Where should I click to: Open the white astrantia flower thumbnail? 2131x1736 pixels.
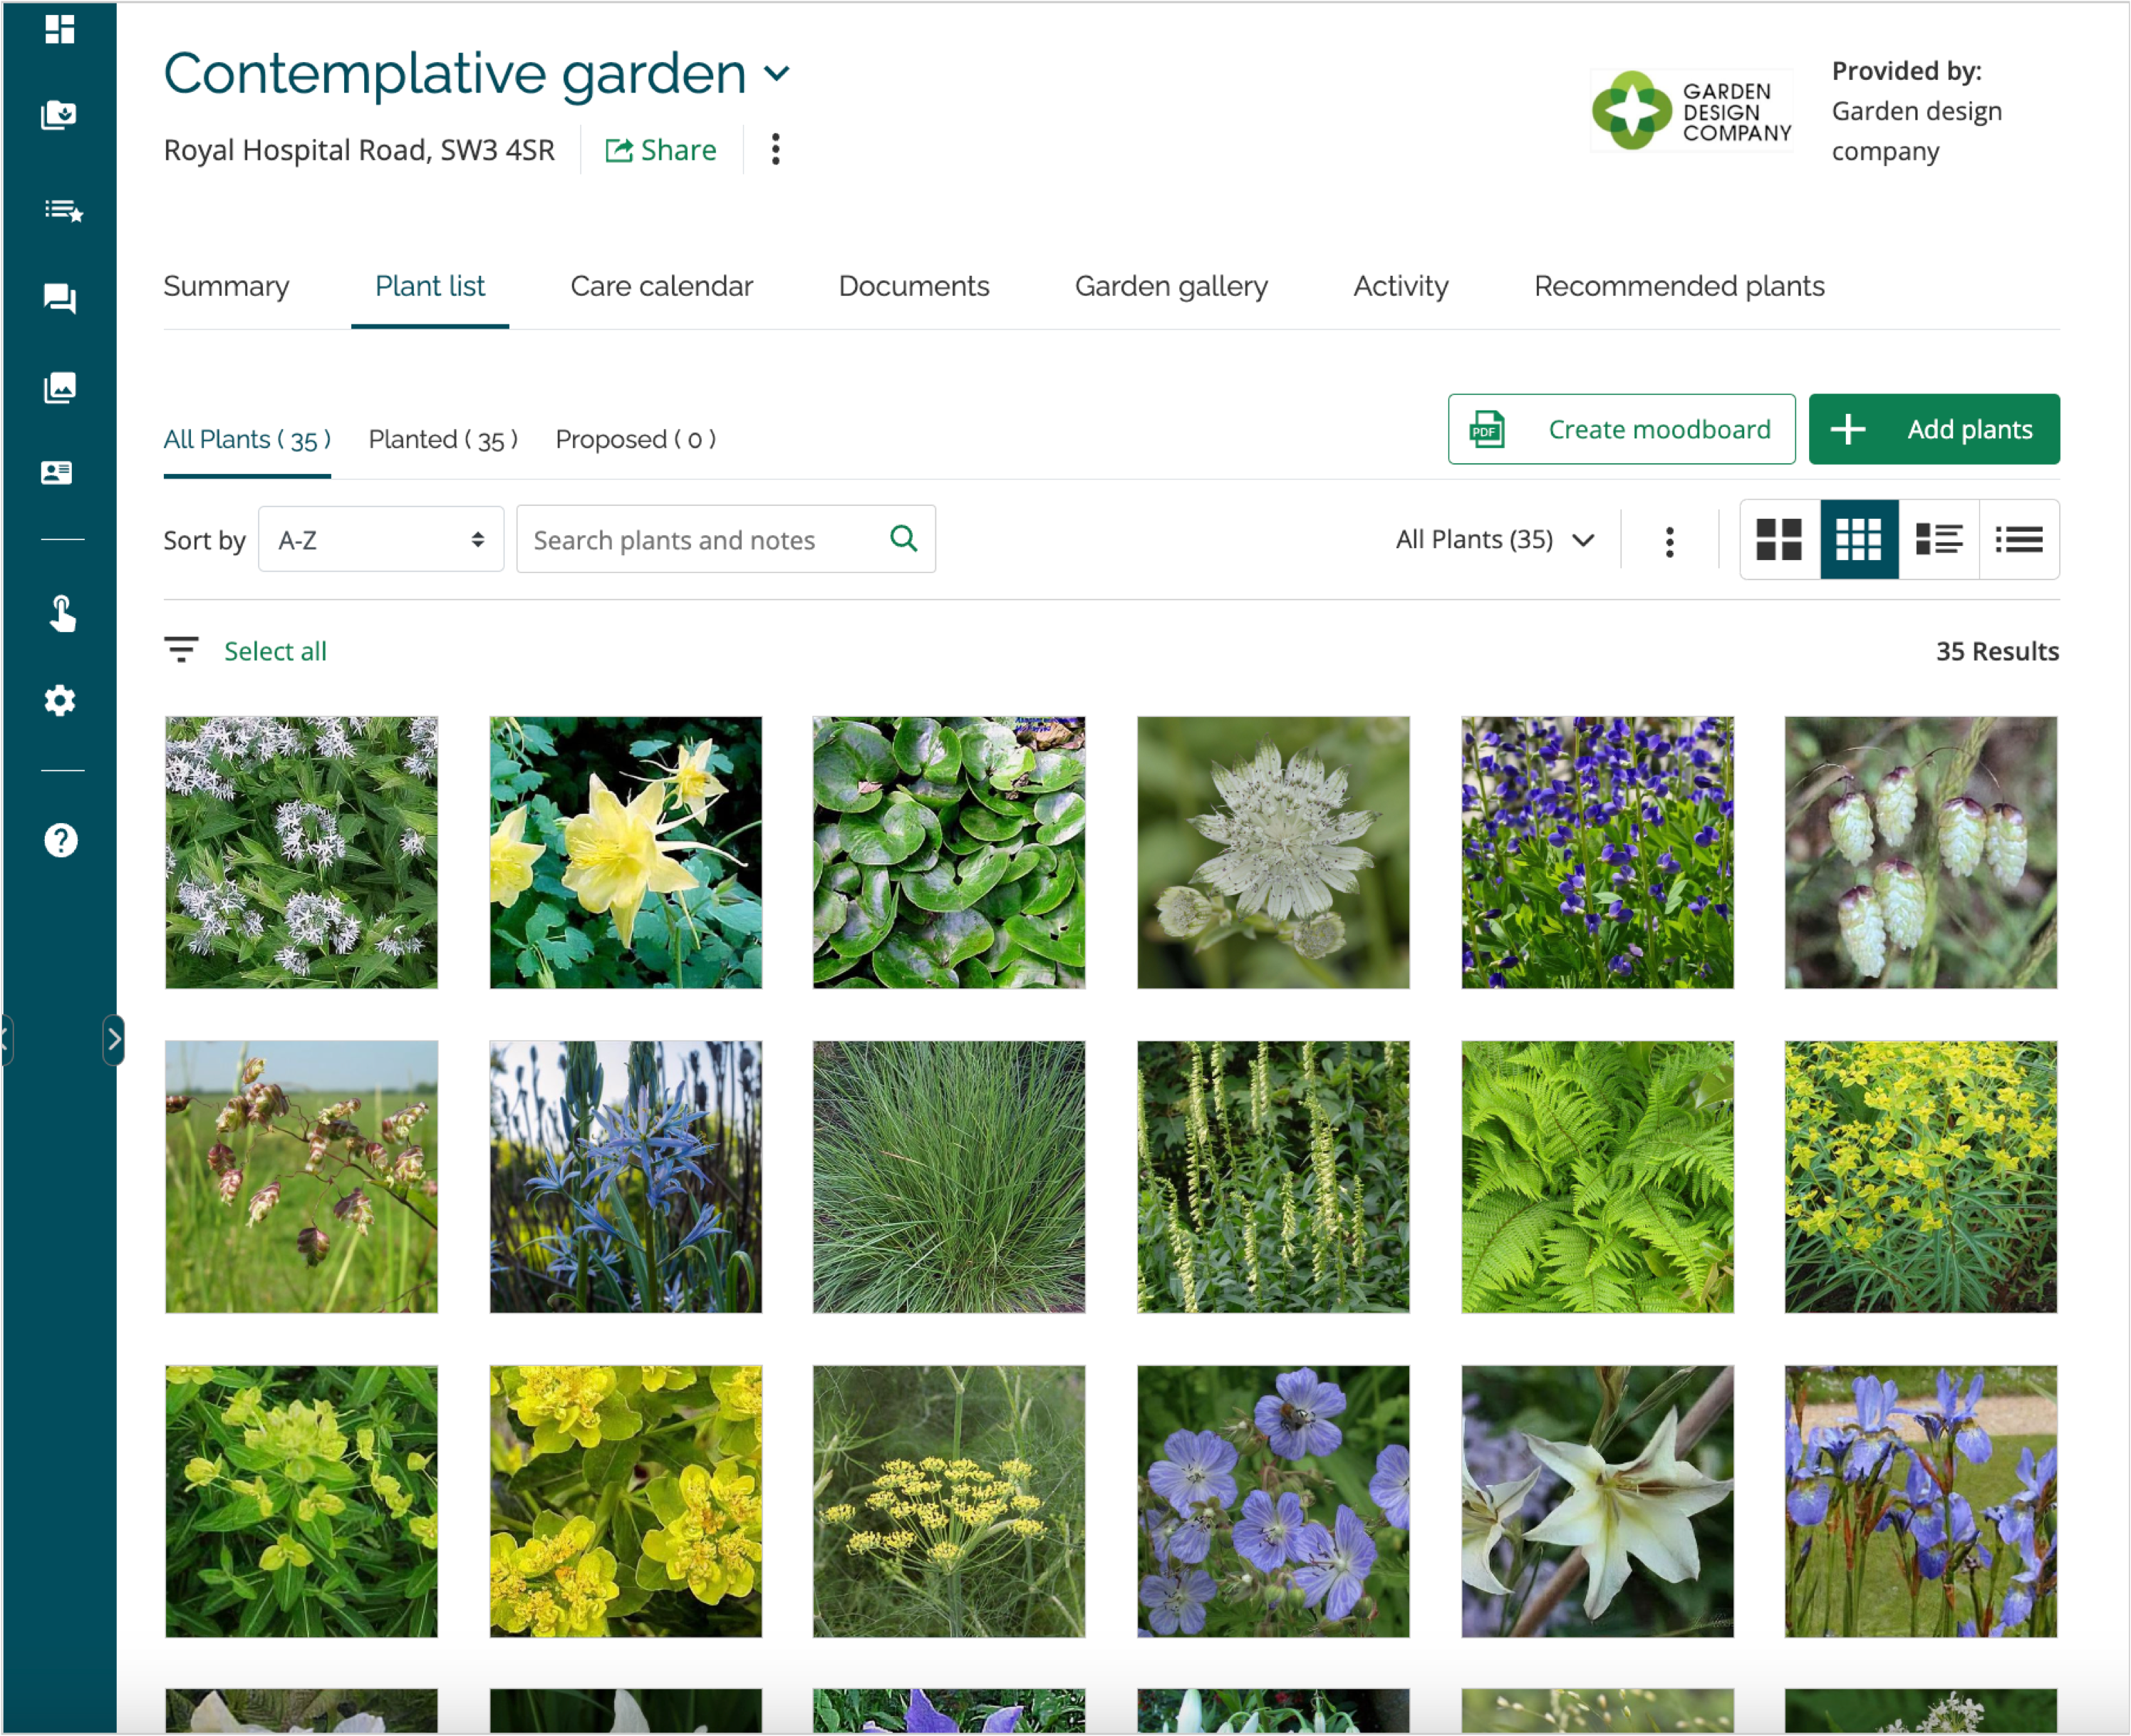click(1273, 852)
